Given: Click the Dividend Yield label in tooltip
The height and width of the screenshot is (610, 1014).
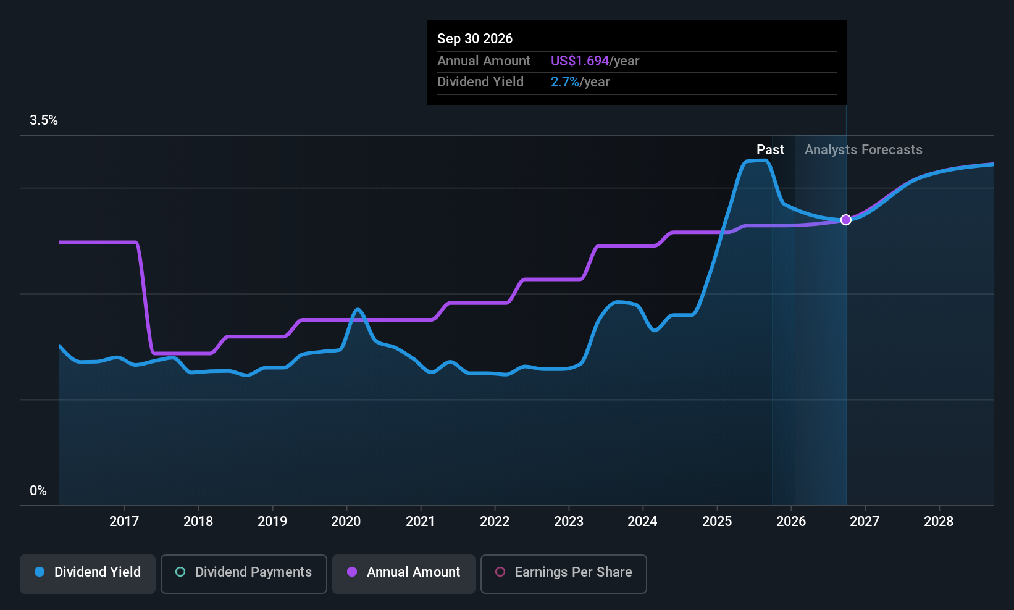Looking at the screenshot, I should [x=480, y=82].
